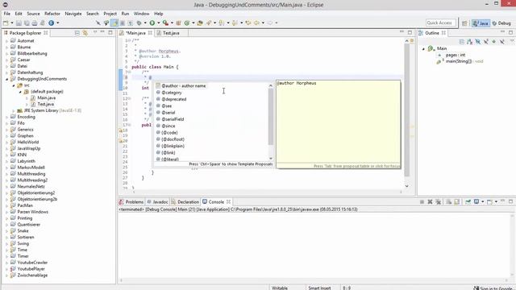This screenshot has height=290, width=516.
Task: Switch to the Problems tab
Action: [x=131, y=202]
